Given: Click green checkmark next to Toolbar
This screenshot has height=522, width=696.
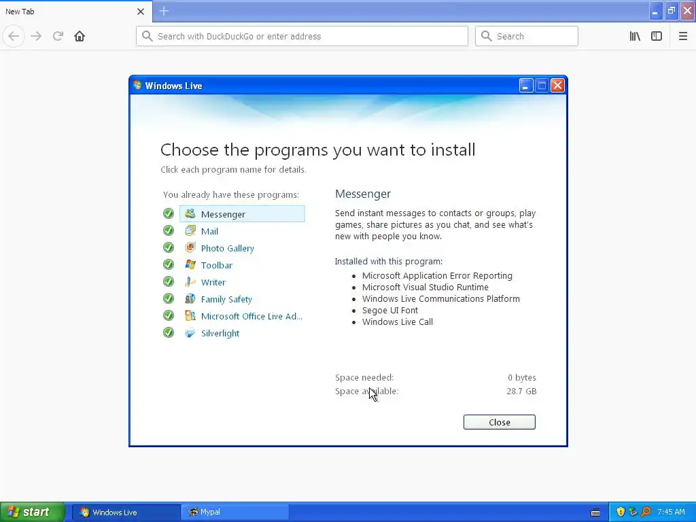Looking at the screenshot, I should tap(169, 264).
